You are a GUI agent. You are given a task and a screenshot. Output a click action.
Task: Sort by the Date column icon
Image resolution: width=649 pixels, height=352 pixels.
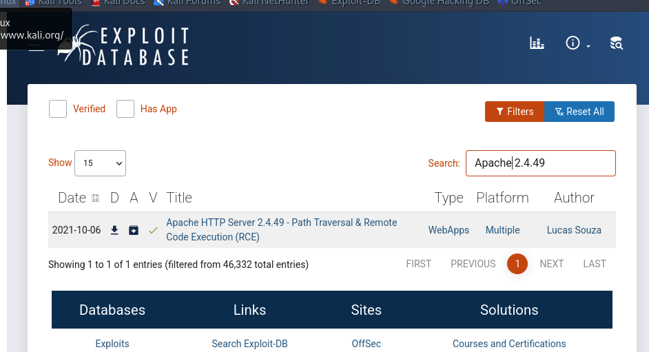point(95,198)
